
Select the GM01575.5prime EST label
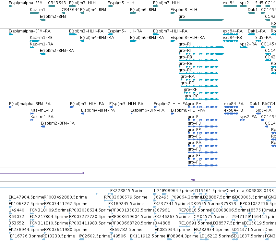coord(211,217)
